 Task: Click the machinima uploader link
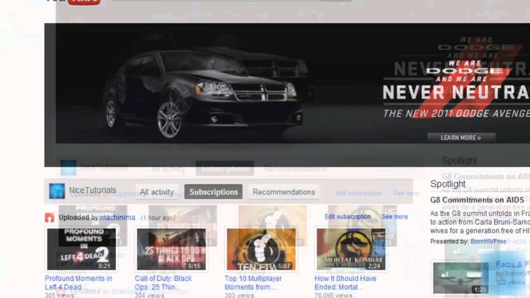118,217
